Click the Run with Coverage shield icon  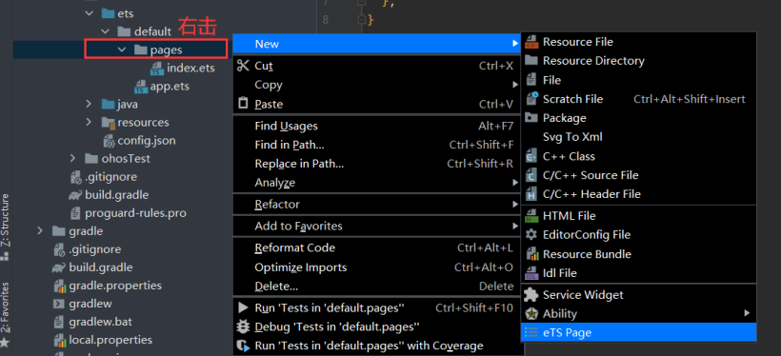click(243, 346)
